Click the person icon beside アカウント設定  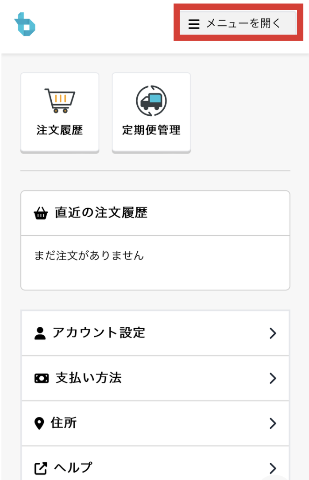click(41, 333)
